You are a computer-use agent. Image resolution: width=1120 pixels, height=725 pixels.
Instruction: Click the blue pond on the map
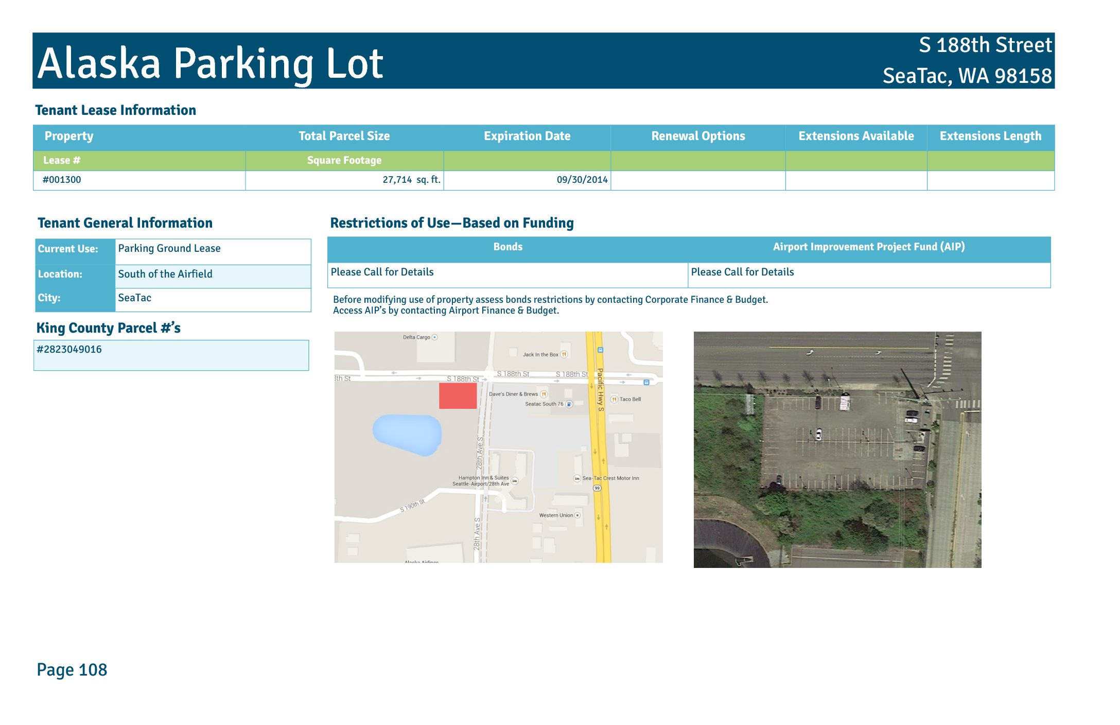407,434
